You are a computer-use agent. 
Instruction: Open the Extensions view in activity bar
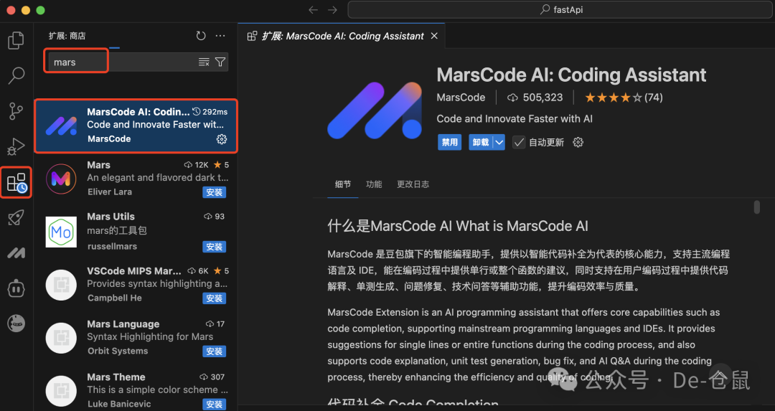coord(17,182)
